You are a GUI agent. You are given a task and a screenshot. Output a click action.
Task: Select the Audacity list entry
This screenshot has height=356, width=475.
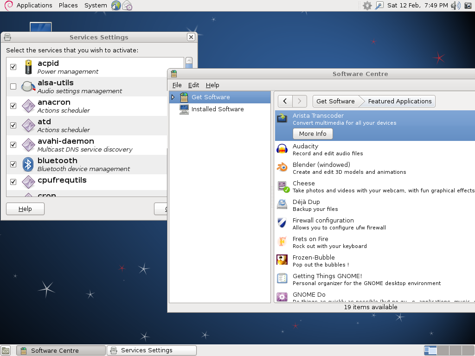click(375, 150)
